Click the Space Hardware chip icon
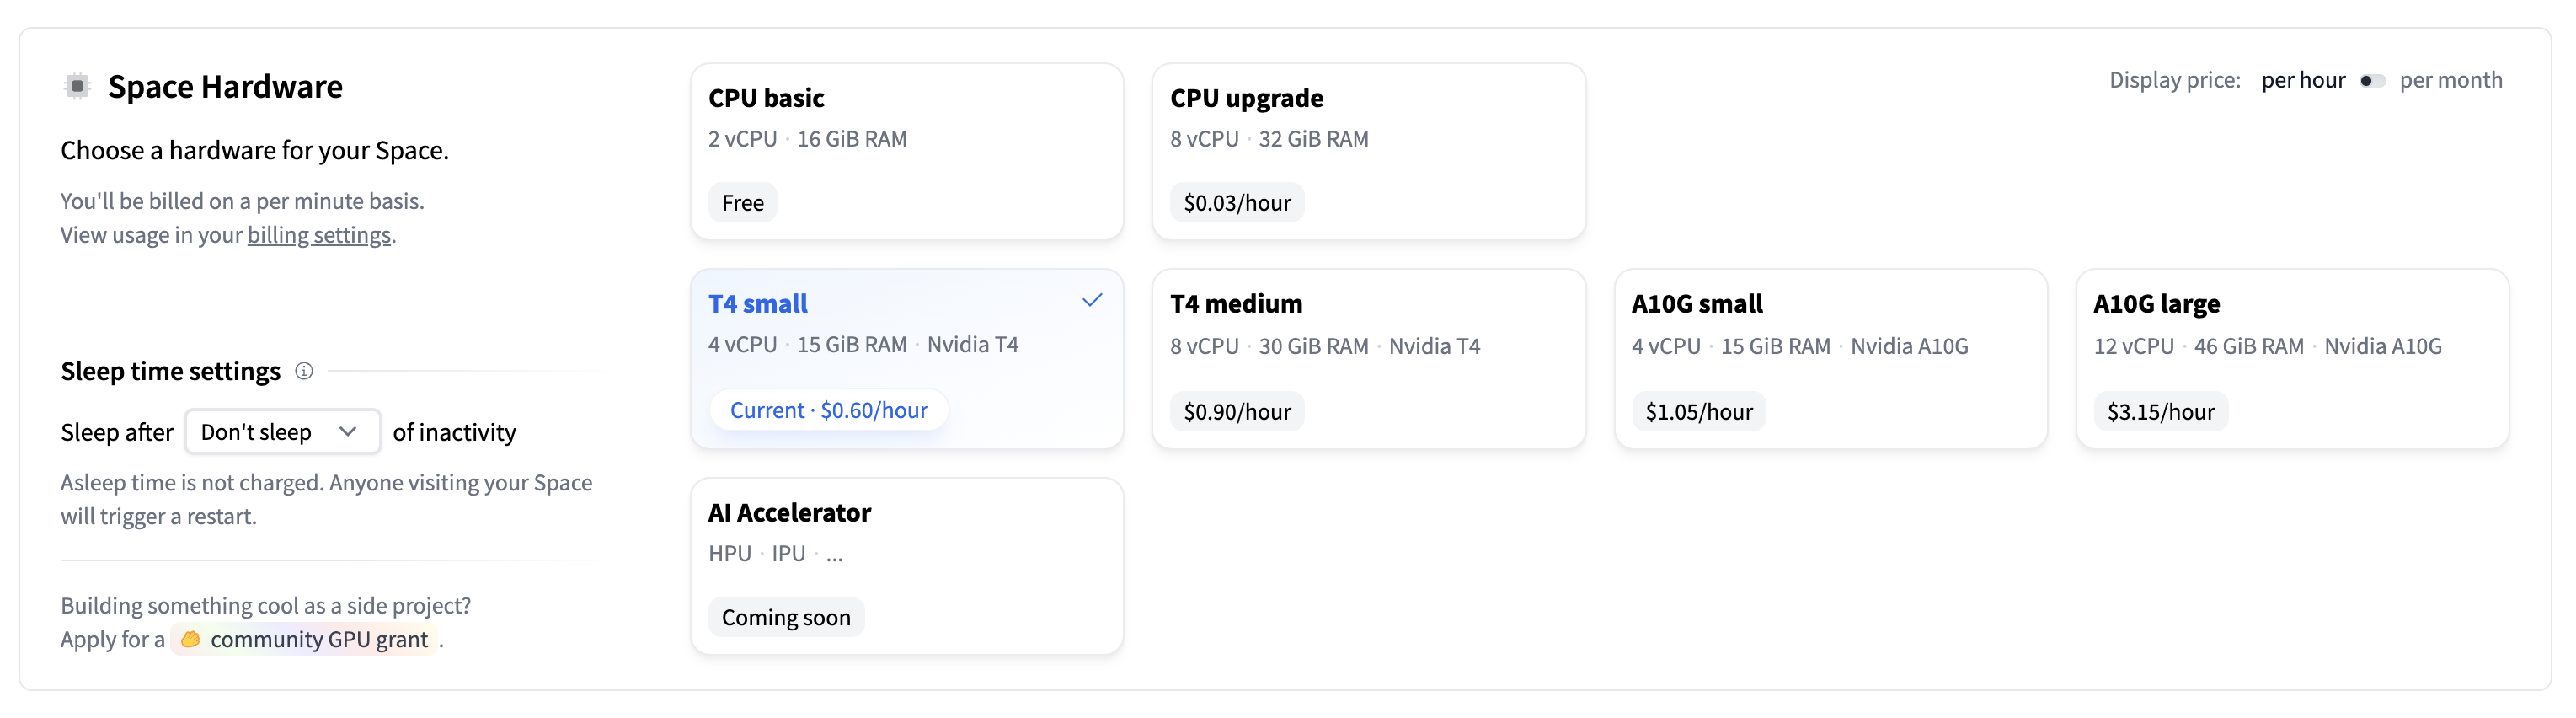 coord(77,87)
